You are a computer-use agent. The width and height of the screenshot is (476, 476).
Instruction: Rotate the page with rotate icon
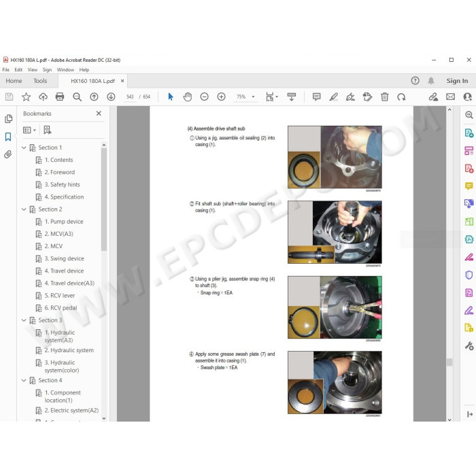(x=401, y=97)
